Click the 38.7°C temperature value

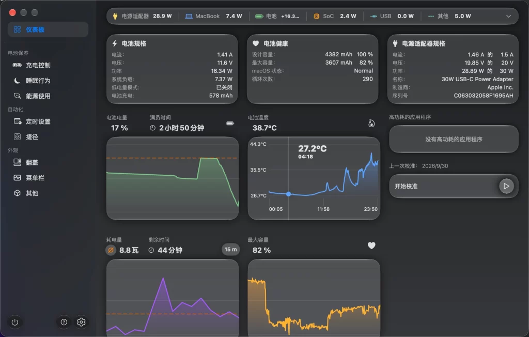(x=264, y=128)
